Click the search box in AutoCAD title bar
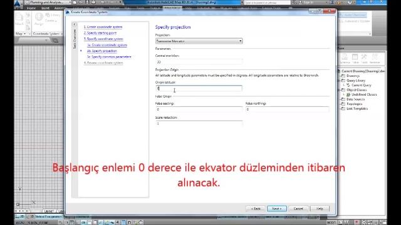The height and width of the screenshot is (225, 401). pyautogui.click(x=267, y=2)
